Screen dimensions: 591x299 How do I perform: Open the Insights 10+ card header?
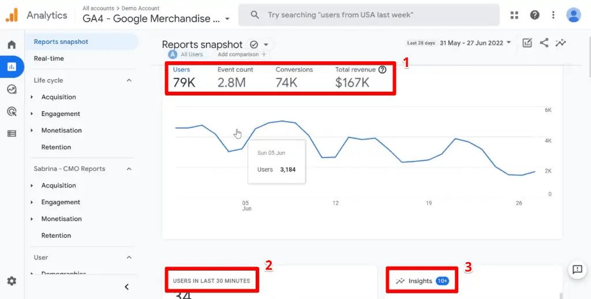click(422, 281)
